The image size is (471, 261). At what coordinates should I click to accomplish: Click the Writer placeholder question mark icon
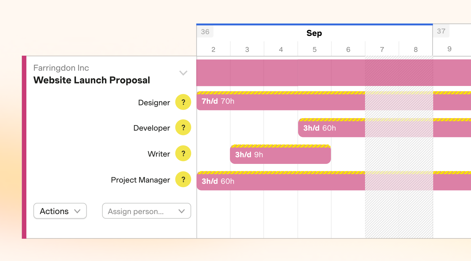click(183, 153)
